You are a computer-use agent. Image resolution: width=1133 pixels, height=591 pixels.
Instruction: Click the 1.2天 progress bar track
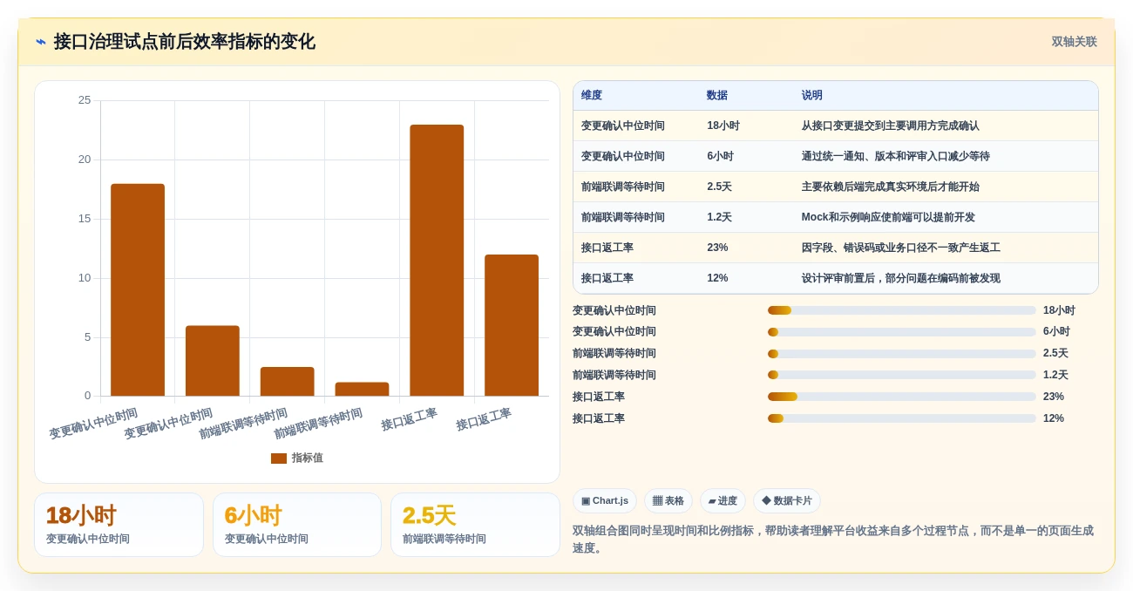[902, 375]
